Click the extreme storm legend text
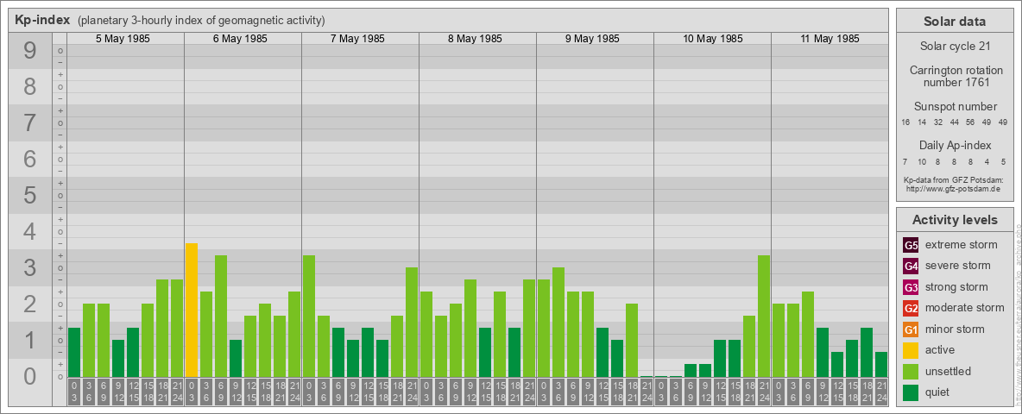Viewport: 1022px width, 414px height. 962,245
